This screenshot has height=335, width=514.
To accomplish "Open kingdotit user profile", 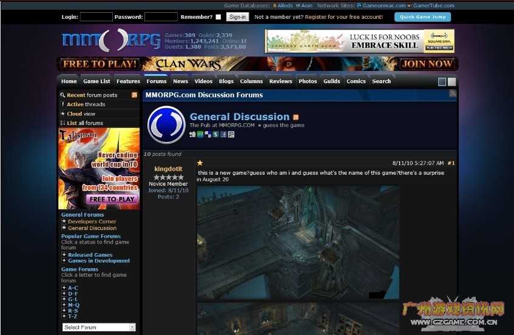I will point(168,169).
